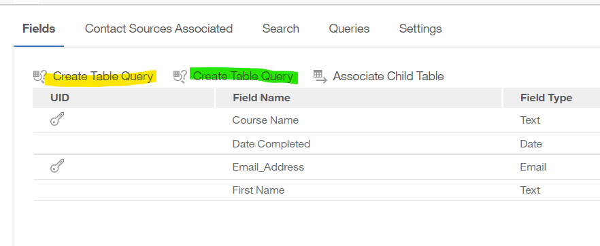Viewport: 600px width, 246px height.
Task: Open the yellow-highlighted Create Table Query link
Action: pos(103,76)
